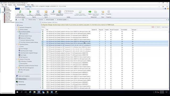
Task: Collapse the Operating Systems tree folder
Action: [17, 45]
